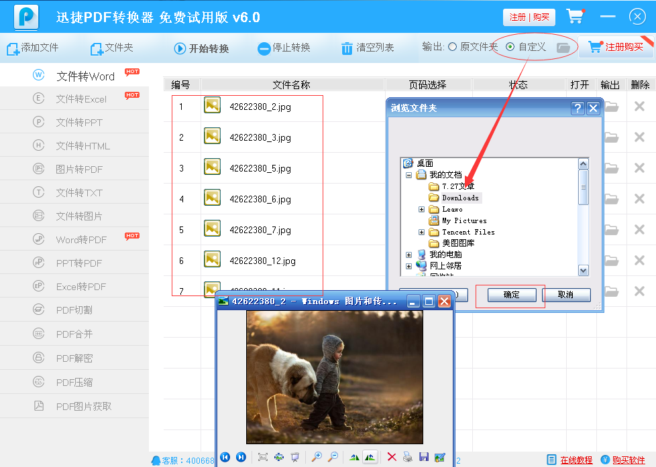656x467 pixels.
Task: Click the dog and child photo preview
Action: [335, 377]
